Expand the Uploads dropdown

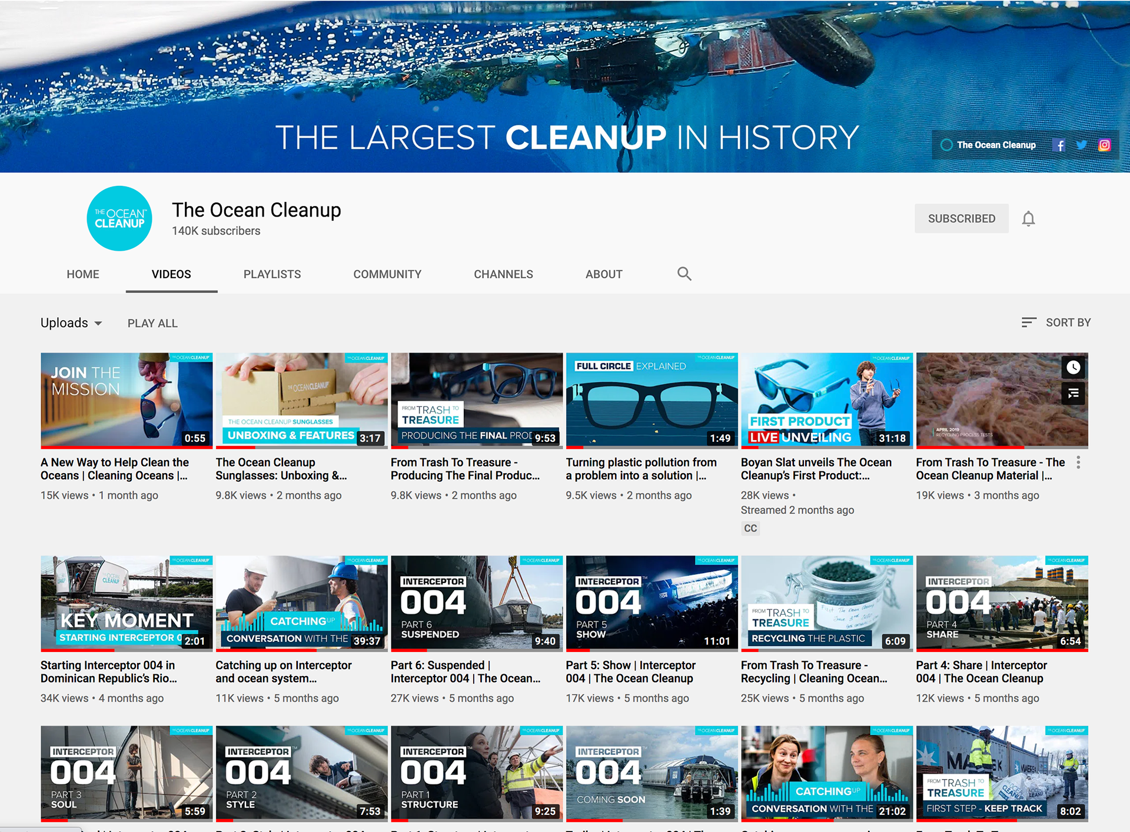coord(71,323)
